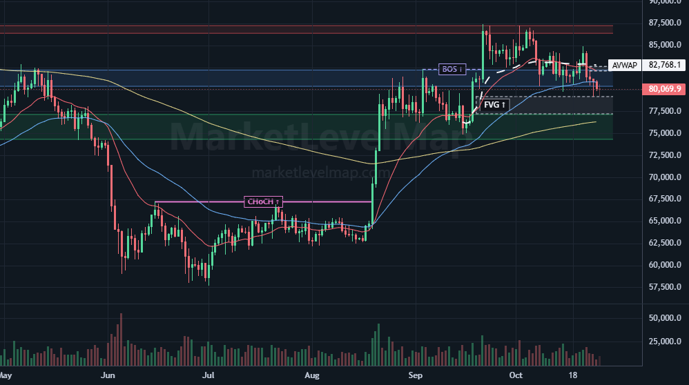Click the red 80,069.9 current price tag

664,89
